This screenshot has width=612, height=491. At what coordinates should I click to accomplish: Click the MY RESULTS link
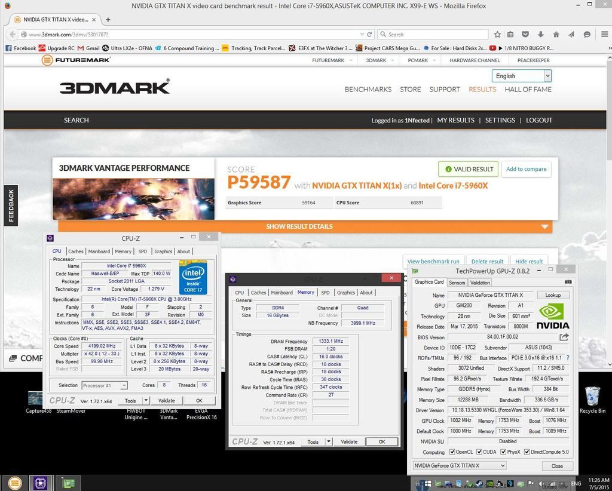pyautogui.click(x=455, y=120)
